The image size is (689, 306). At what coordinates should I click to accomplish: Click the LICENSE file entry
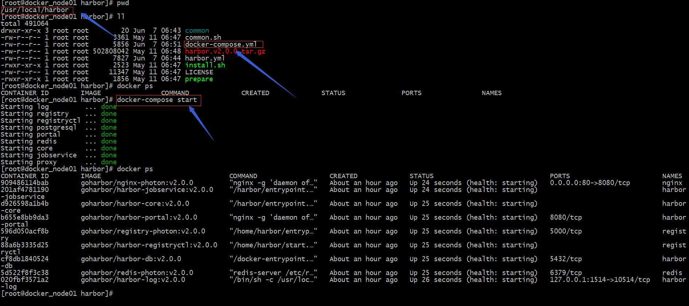[x=199, y=72]
